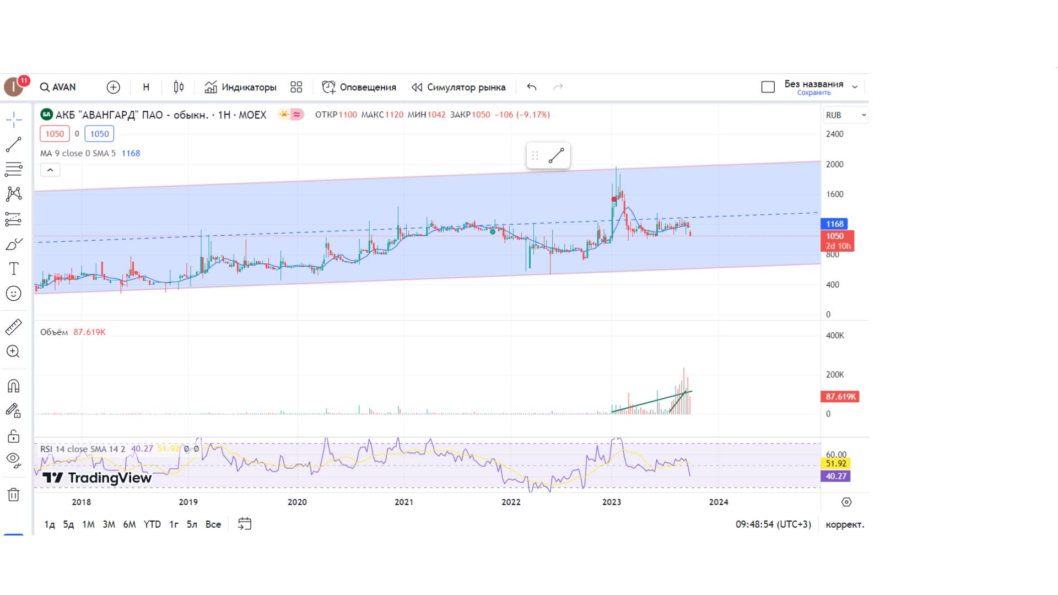Click the zoom in magnifier tool

click(x=14, y=351)
